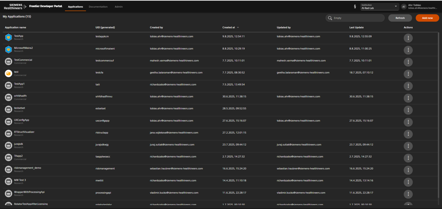The width and height of the screenshot is (442, 209).
Task: Click the UXConfigApp app icon
Action: (x=9, y=122)
